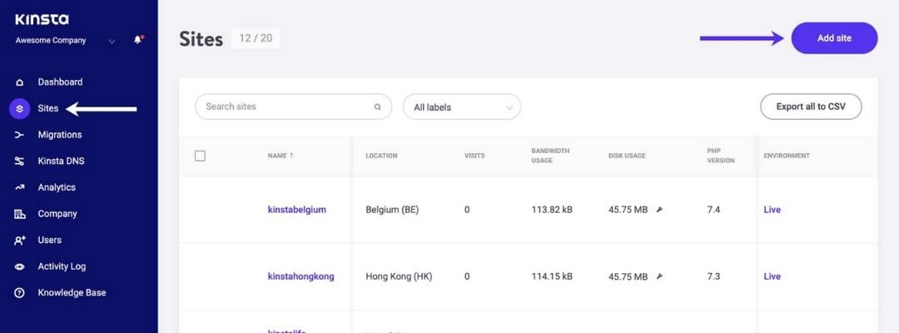The height and width of the screenshot is (333, 899).
Task: Open Activity Log menu item
Action: (62, 266)
